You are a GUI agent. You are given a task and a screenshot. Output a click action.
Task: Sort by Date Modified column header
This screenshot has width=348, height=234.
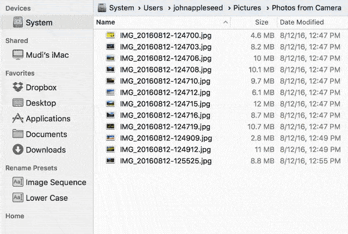tap(301, 22)
